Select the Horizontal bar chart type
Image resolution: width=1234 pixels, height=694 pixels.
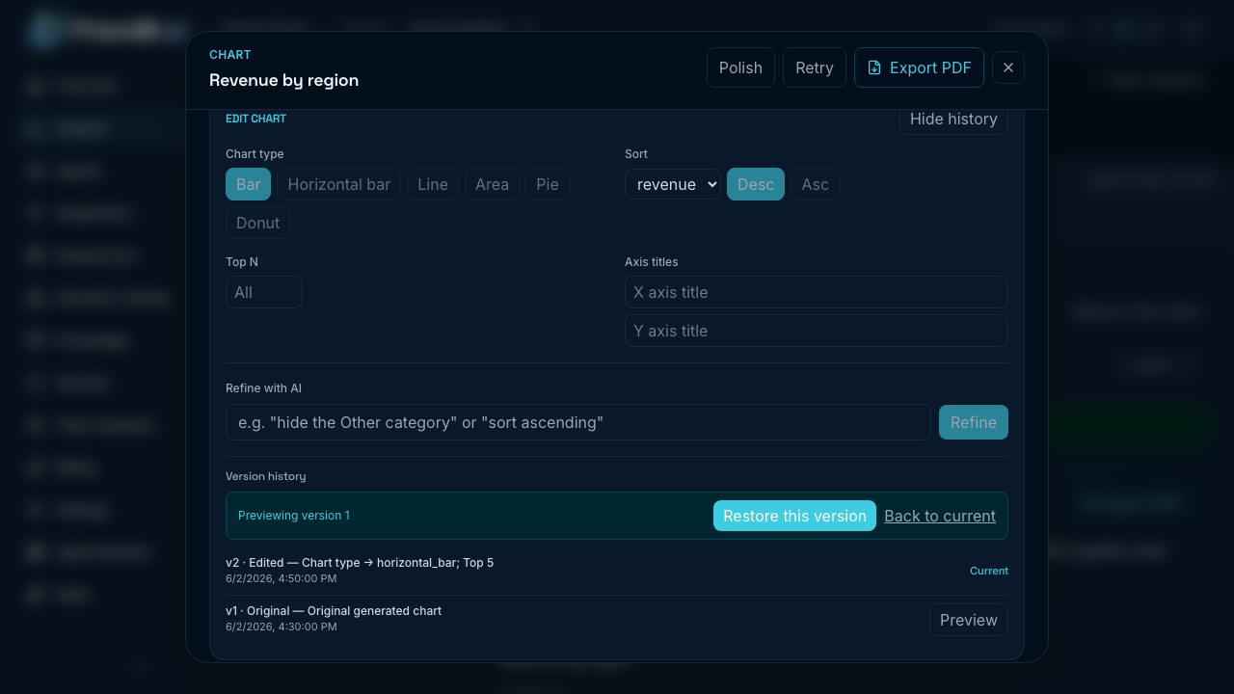pyautogui.click(x=339, y=184)
